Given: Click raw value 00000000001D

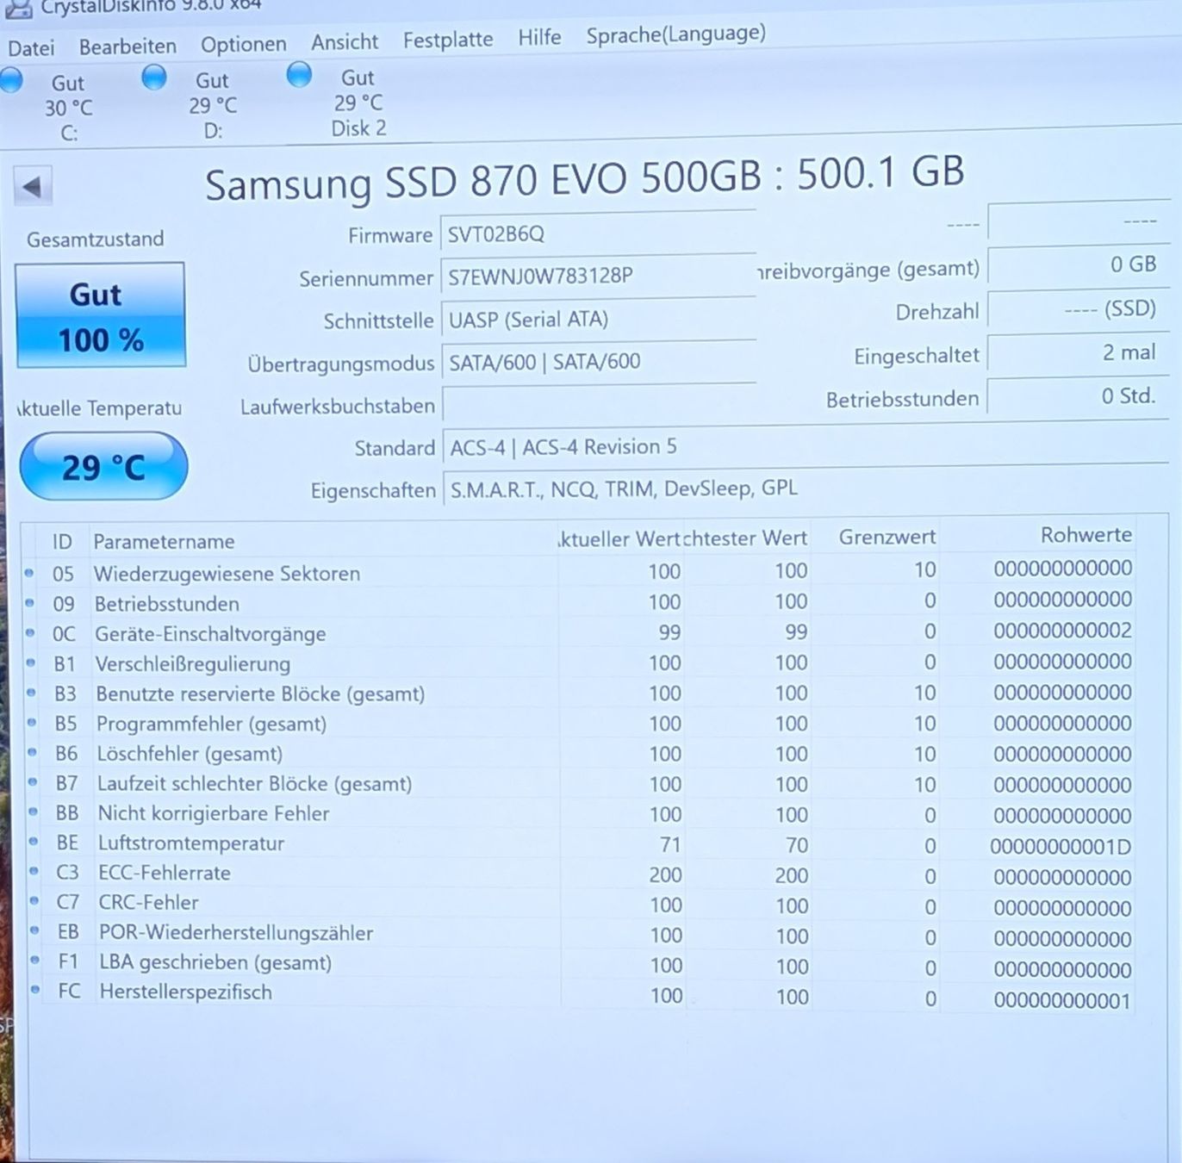Looking at the screenshot, I should tap(1061, 846).
